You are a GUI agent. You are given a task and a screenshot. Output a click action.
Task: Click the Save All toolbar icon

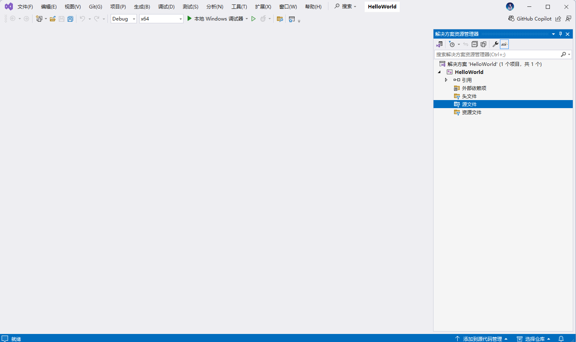pyautogui.click(x=70, y=19)
